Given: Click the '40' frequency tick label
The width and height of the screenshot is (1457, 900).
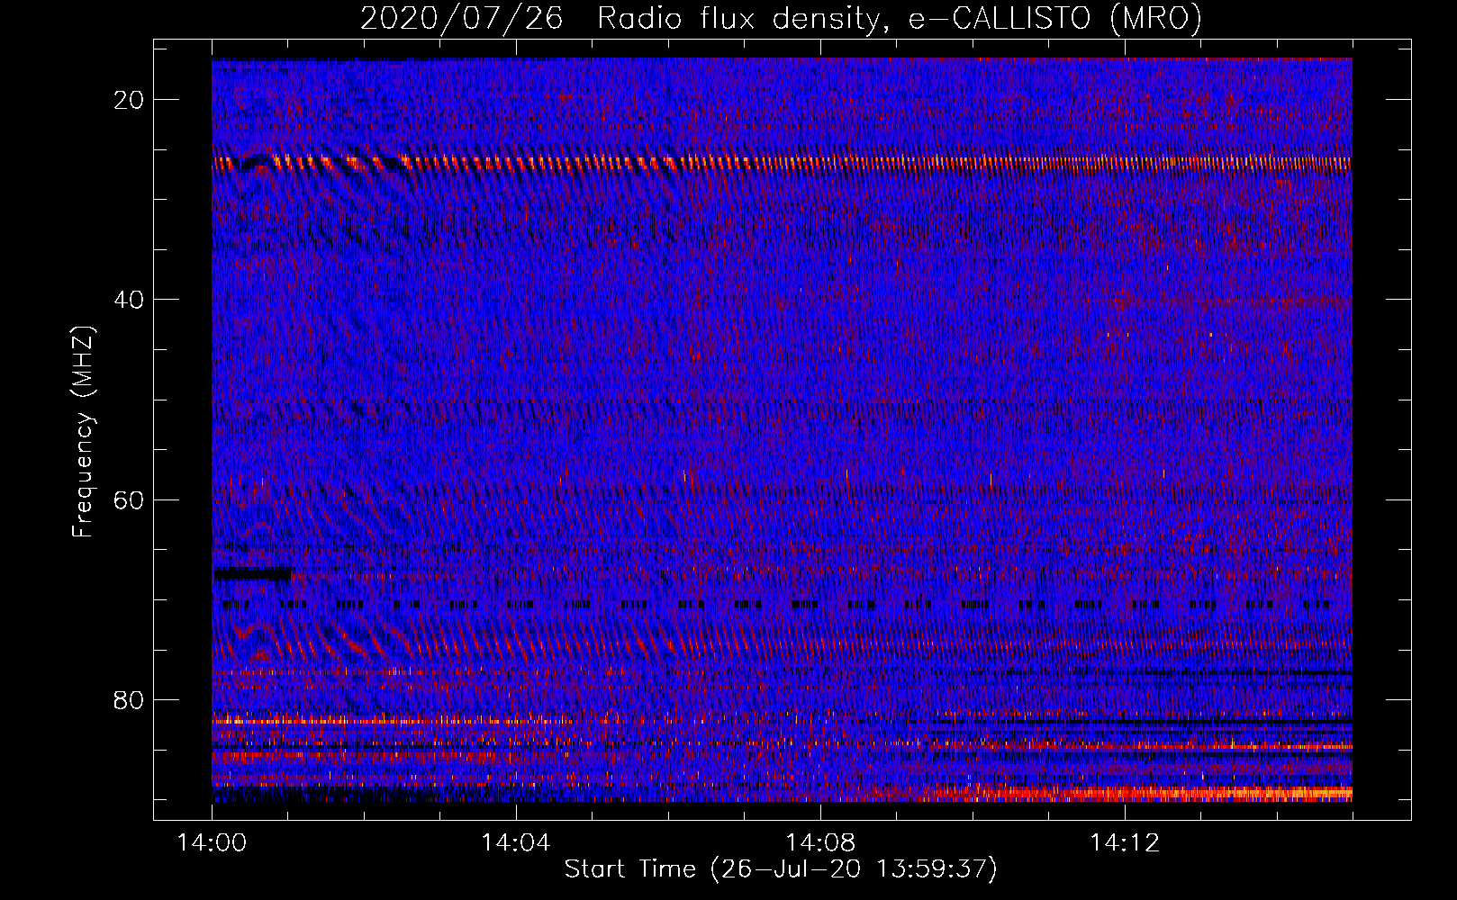Looking at the screenshot, I should [130, 300].
